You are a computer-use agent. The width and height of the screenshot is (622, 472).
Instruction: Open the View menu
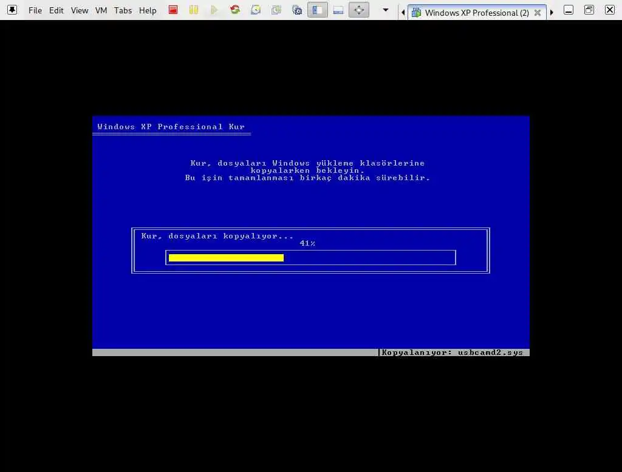pyautogui.click(x=80, y=10)
